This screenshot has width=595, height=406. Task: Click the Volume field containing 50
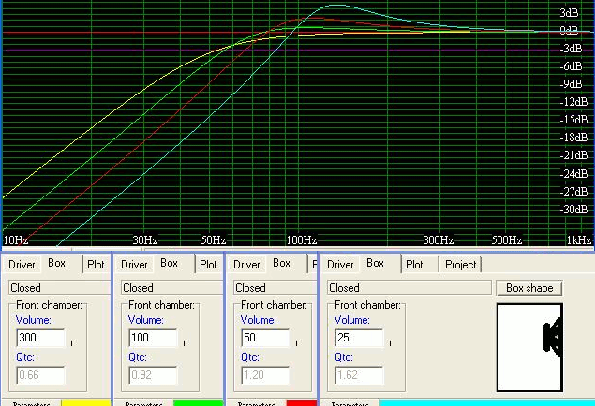pos(265,338)
